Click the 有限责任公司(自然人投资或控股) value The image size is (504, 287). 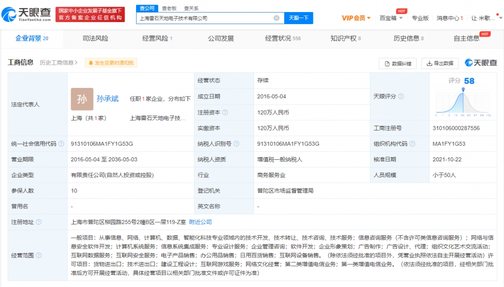(x=112, y=175)
